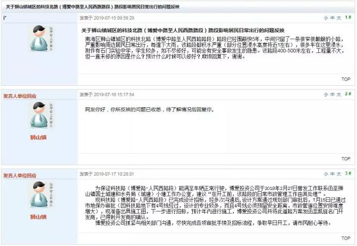The width and height of the screenshot is (357, 246).
Task: Click the 2# floor number link
Action: tap(348, 94)
